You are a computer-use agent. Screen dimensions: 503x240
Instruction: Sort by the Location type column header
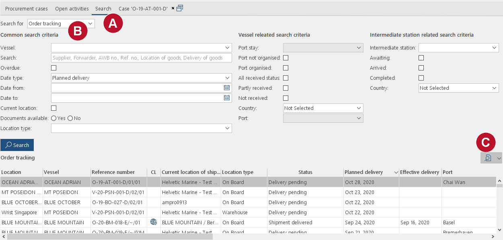click(x=244, y=172)
